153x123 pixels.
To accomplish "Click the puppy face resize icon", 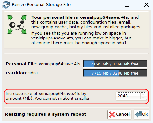I will 17,24.
